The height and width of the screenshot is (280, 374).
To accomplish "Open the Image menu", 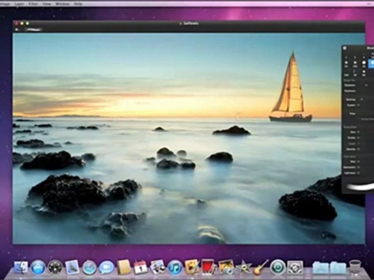I will click(x=5, y=4).
